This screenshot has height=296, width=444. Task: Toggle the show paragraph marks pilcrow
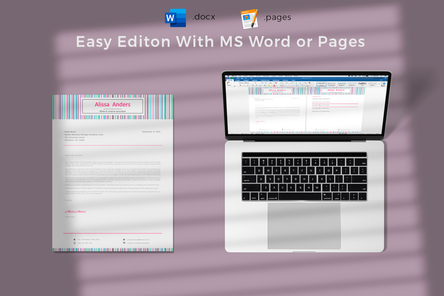pyautogui.click(x=309, y=83)
